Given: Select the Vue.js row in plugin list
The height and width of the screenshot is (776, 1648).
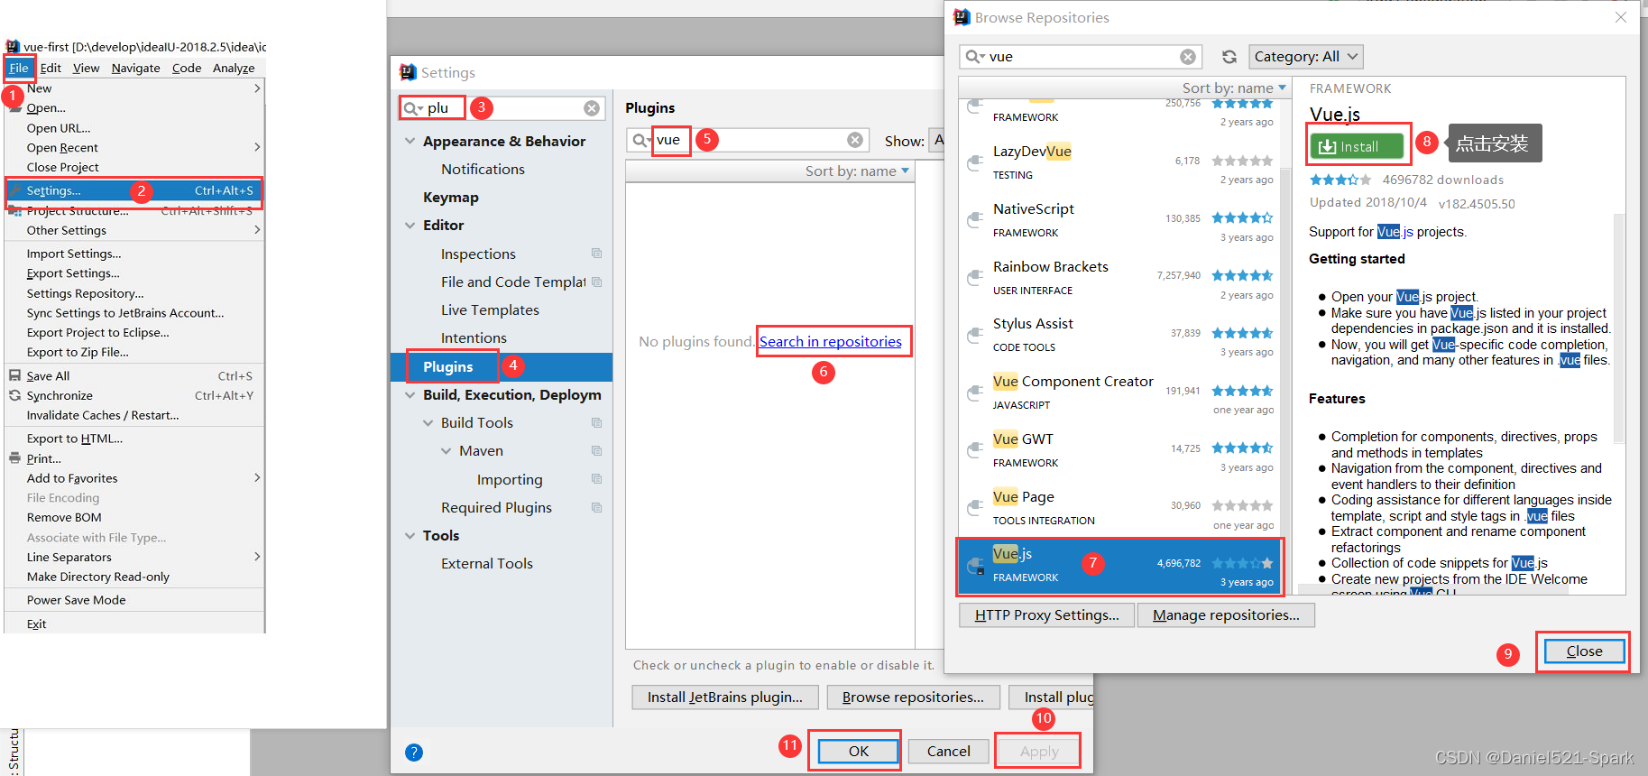Looking at the screenshot, I should click(1119, 566).
